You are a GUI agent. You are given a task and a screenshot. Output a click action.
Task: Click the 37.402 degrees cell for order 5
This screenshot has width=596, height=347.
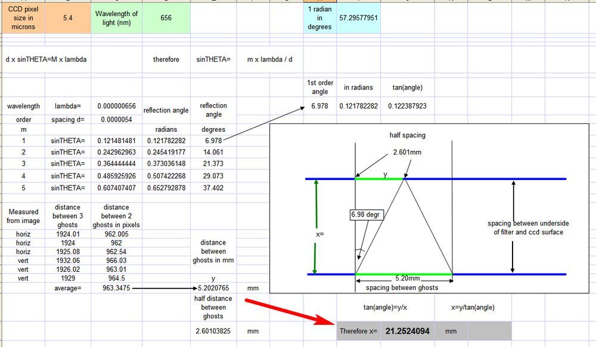click(213, 188)
